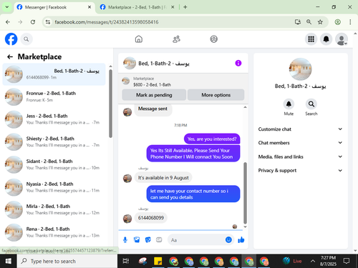Expand the Privacy & support section
Screen dimensions: 358x268
[x=300, y=170]
